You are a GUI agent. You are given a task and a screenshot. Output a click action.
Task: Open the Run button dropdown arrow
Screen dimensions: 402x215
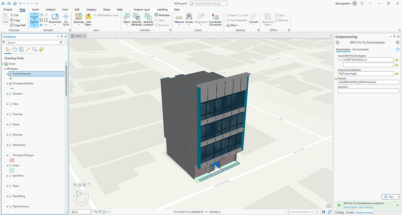[397, 197]
